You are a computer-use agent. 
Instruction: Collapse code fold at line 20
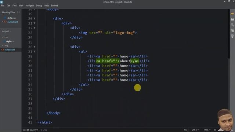(35, 19)
